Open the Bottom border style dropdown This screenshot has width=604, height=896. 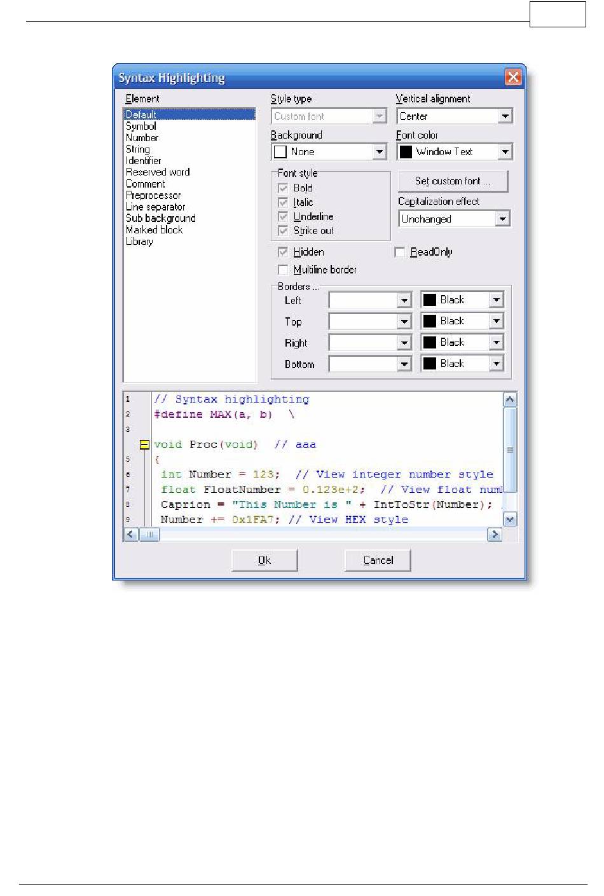[x=404, y=364]
